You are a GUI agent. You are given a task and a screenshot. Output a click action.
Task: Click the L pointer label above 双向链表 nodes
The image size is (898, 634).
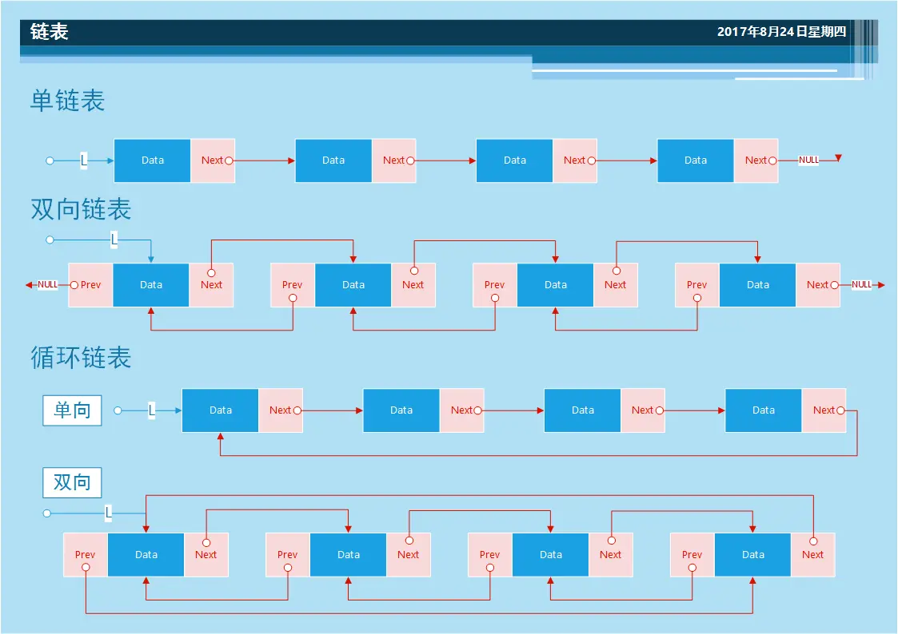pyautogui.click(x=114, y=240)
